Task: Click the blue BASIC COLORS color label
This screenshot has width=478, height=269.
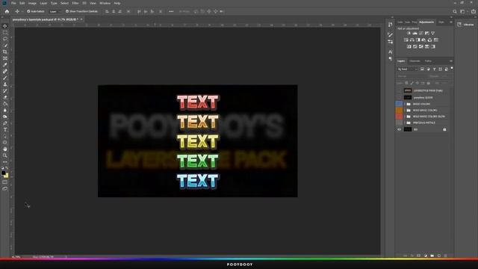Action: 399,104
